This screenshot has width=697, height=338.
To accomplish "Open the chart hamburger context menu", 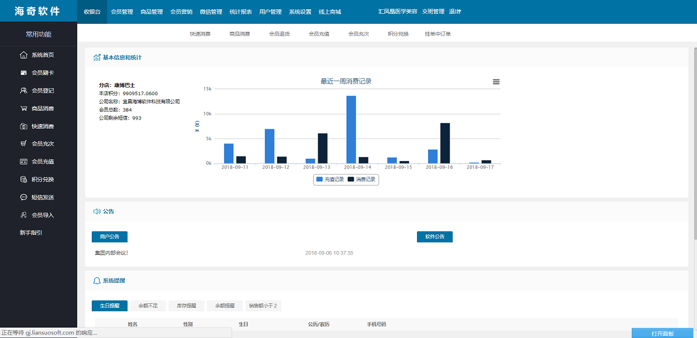I will (496, 82).
